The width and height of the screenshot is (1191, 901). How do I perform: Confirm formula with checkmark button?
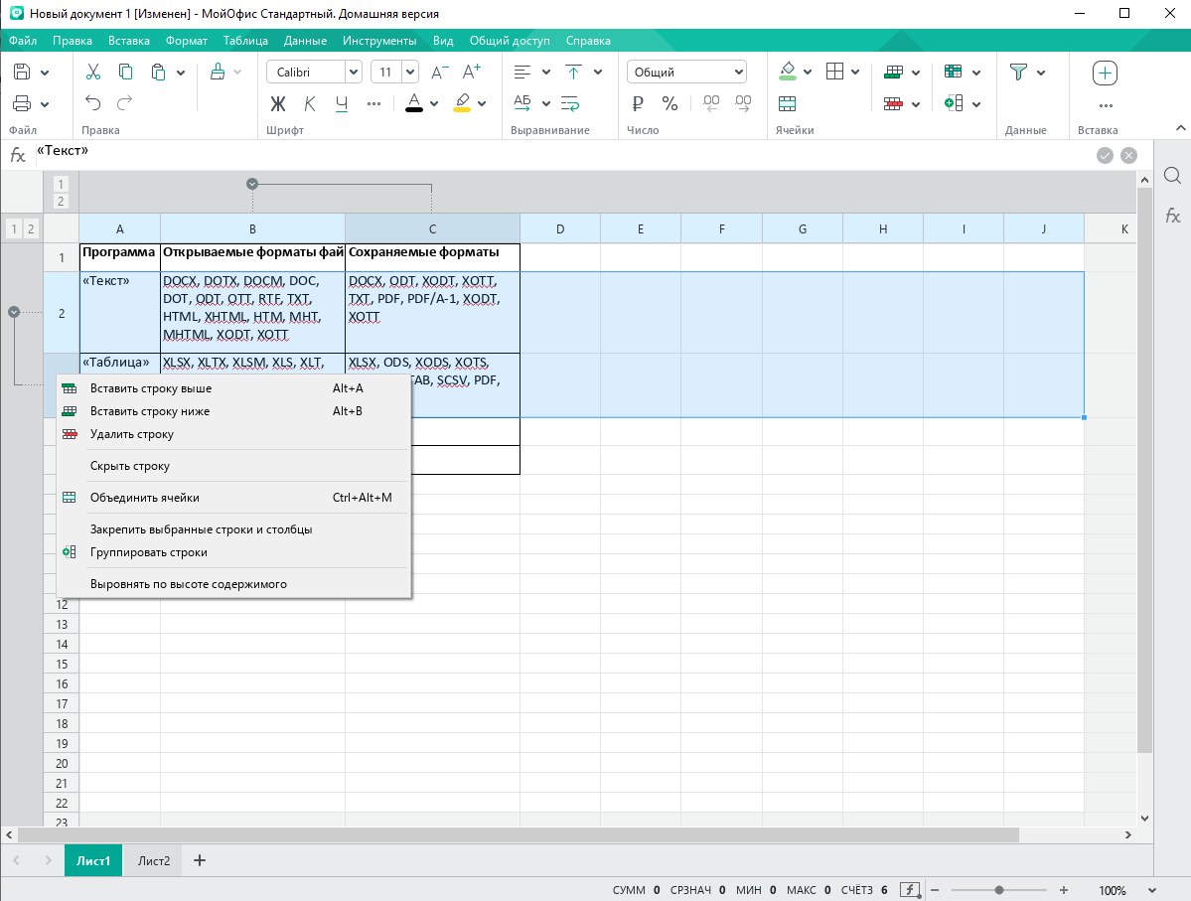[x=1106, y=156]
